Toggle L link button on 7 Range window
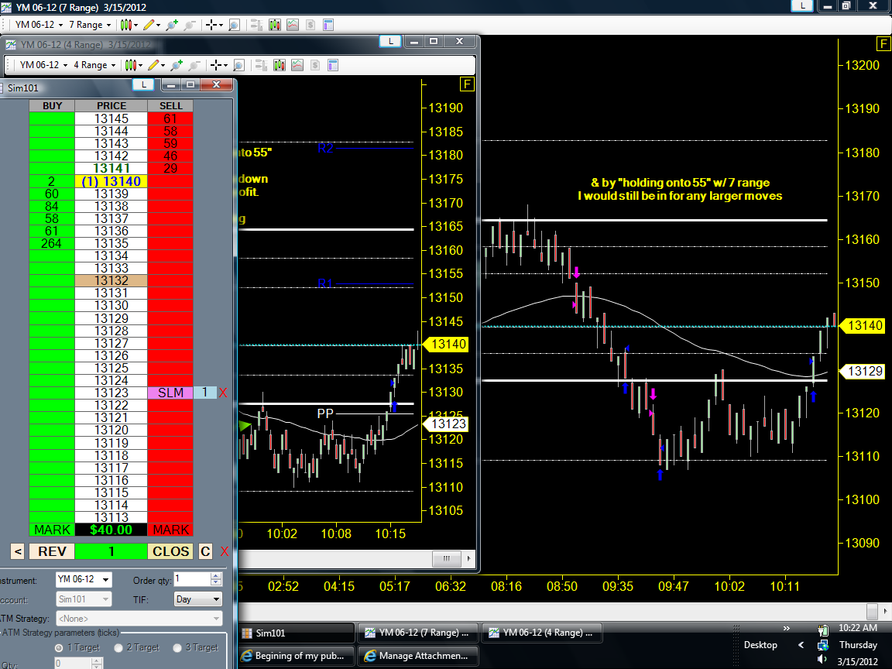The image size is (892, 669). click(x=802, y=5)
